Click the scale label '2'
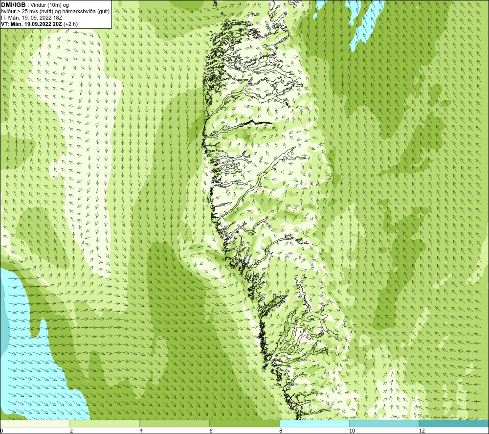 coord(71,431)
